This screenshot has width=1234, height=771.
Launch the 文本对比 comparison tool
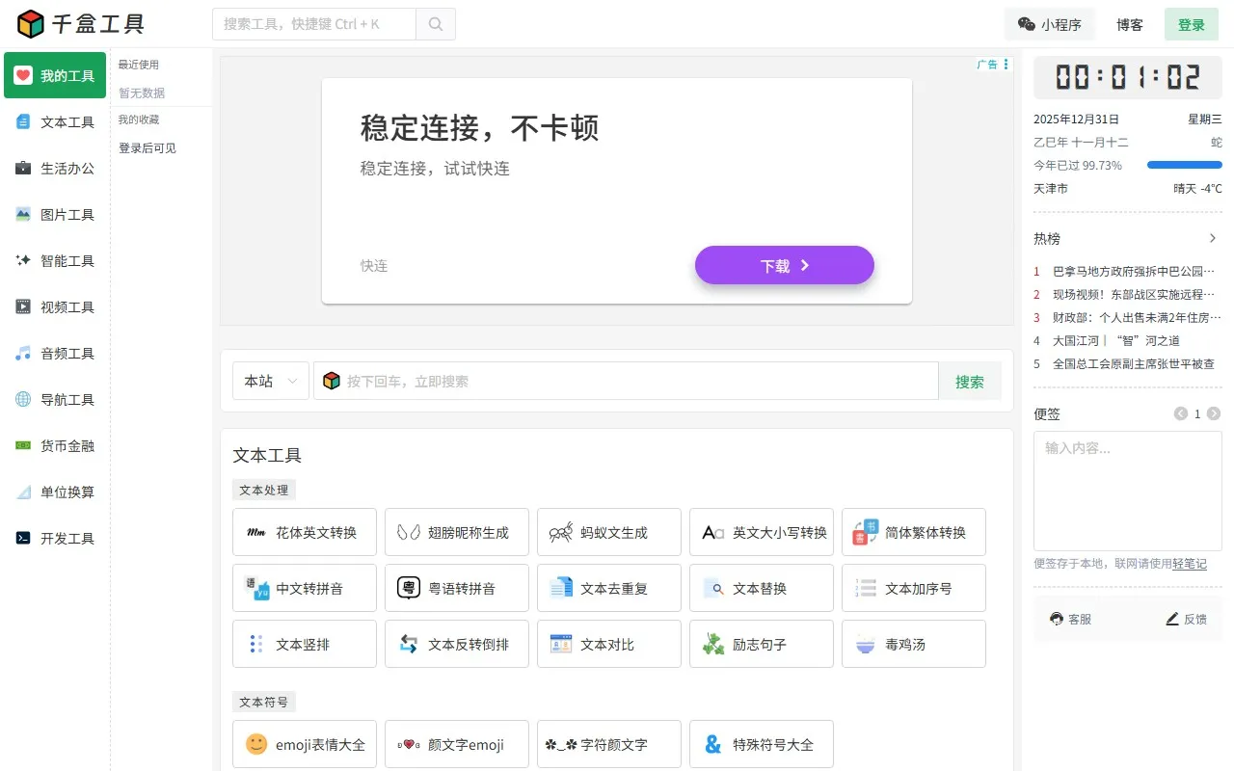[x=608, y=644]
